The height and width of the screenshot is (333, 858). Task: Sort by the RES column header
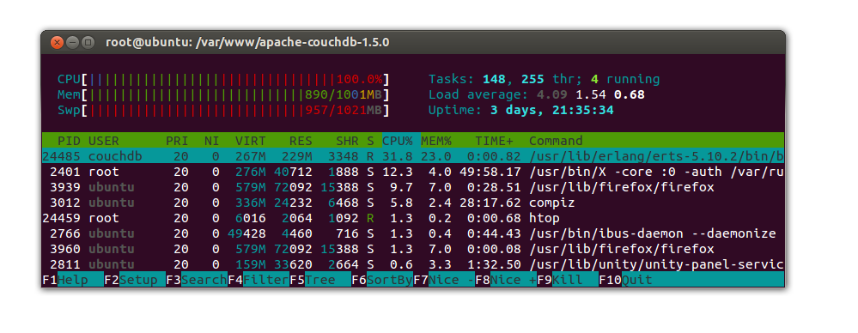pos(301,141)
